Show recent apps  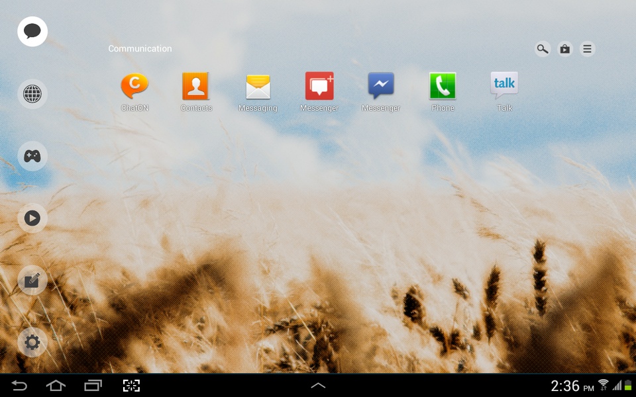pos(93,385)
